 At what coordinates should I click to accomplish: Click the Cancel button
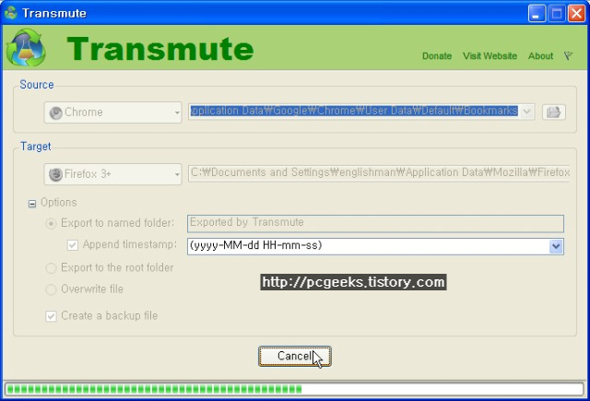pyautogui.click(x=295, y=356)
